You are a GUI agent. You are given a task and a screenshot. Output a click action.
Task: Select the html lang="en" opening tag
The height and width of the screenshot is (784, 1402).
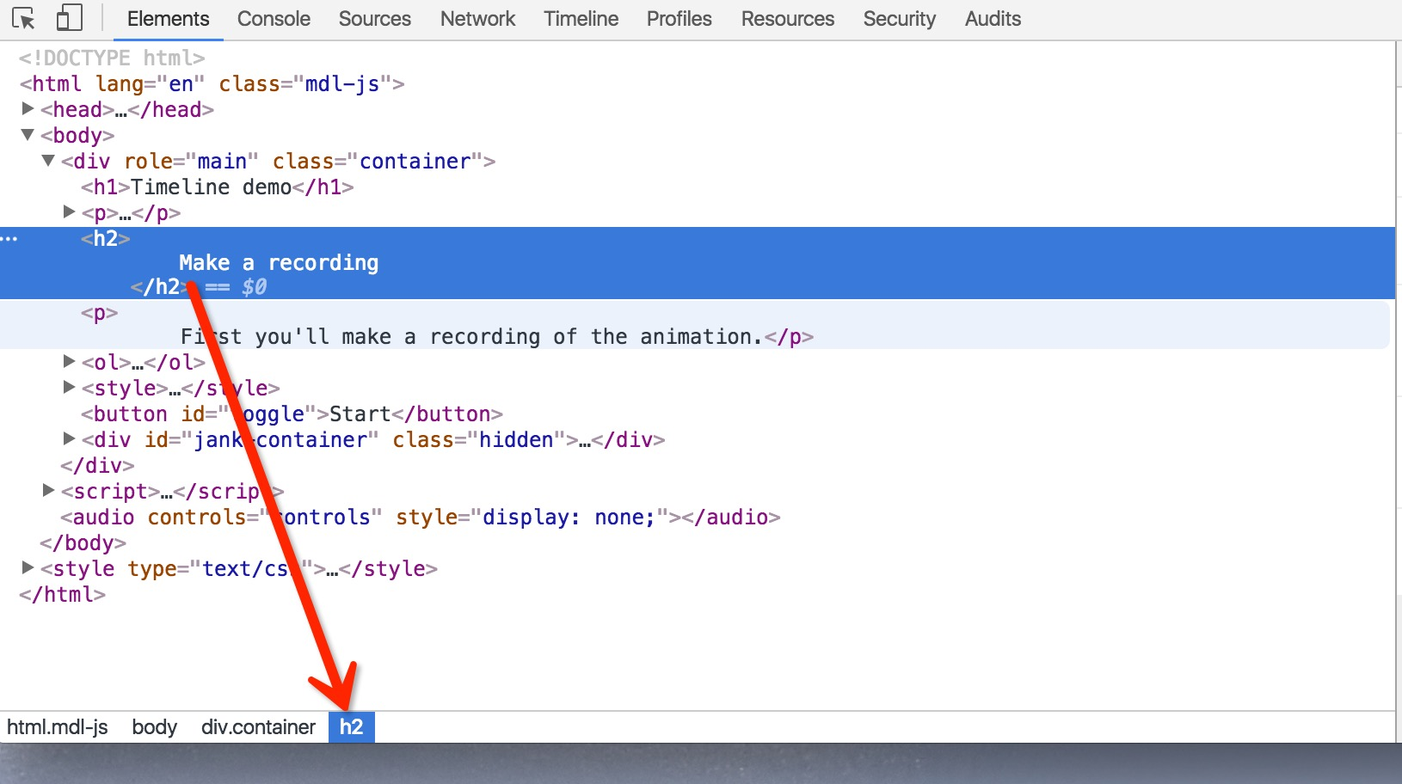coord(212,83)
